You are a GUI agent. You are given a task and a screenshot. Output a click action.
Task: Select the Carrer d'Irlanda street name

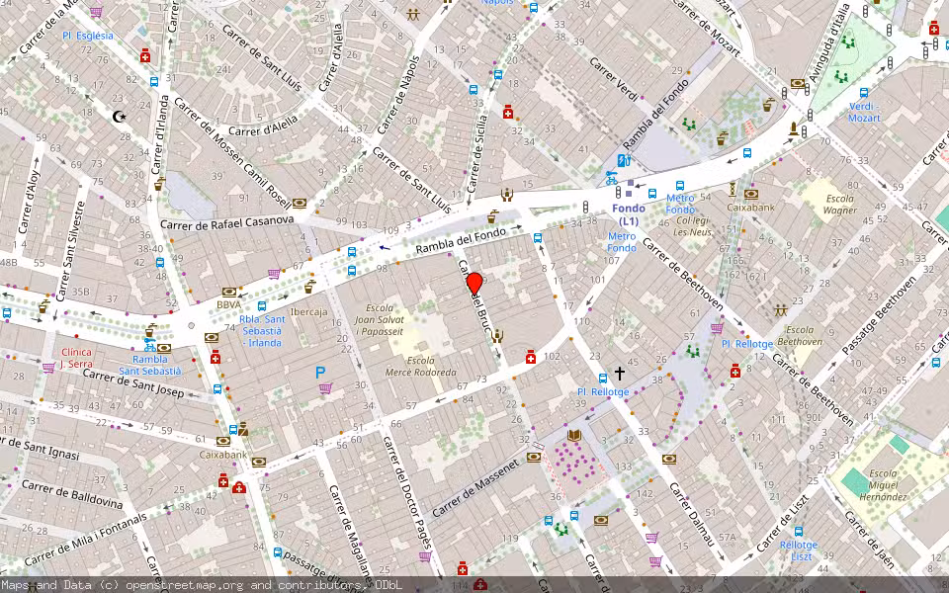coord(158,134)
